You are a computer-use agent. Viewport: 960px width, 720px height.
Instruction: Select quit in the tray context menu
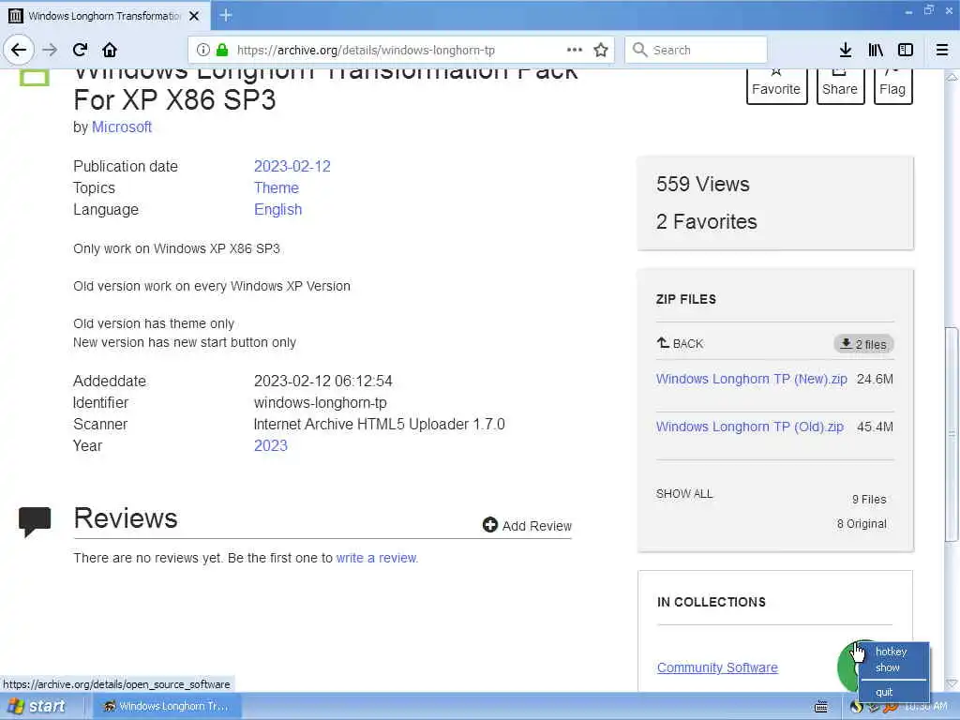(884, 693)
